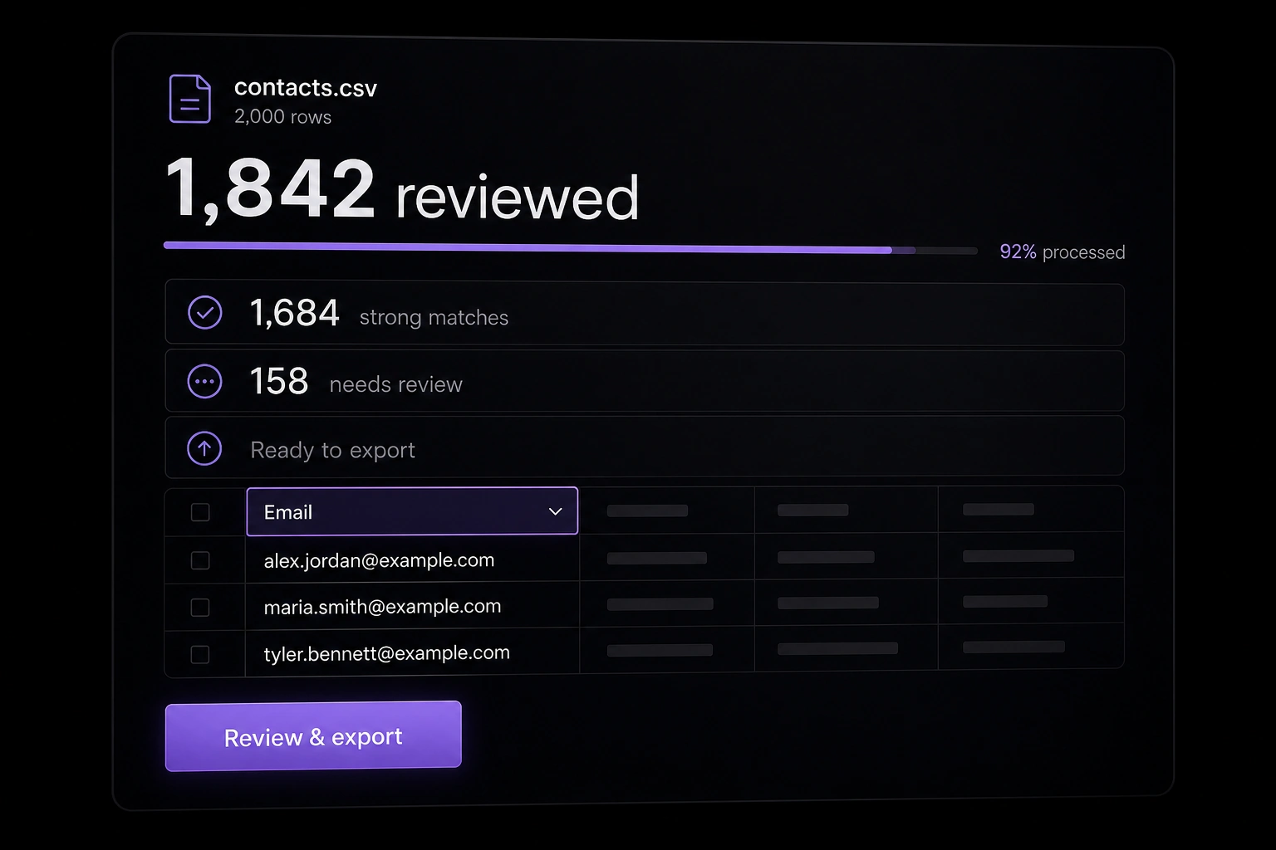Click the Review & export button
The height and width of the screenshot is (850, 1276).
[x=313, y=736]
